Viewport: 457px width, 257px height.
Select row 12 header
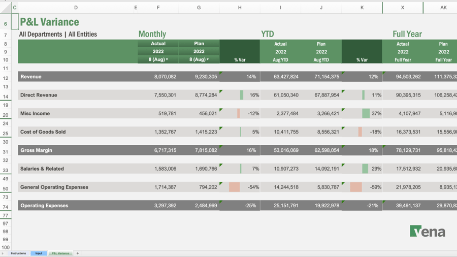pyautogui.click(x=6, y=78)
